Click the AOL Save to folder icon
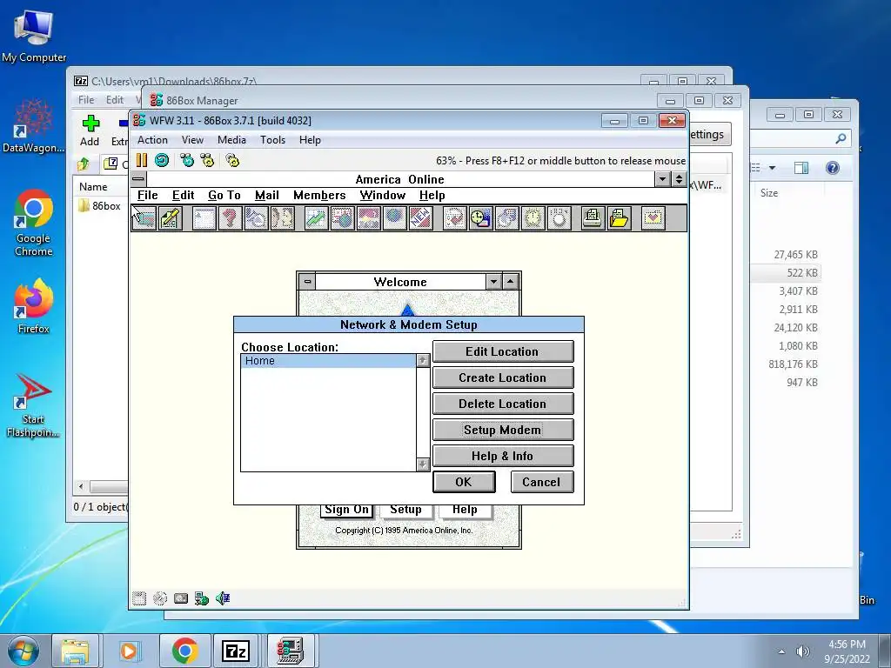 coord(620,218)
